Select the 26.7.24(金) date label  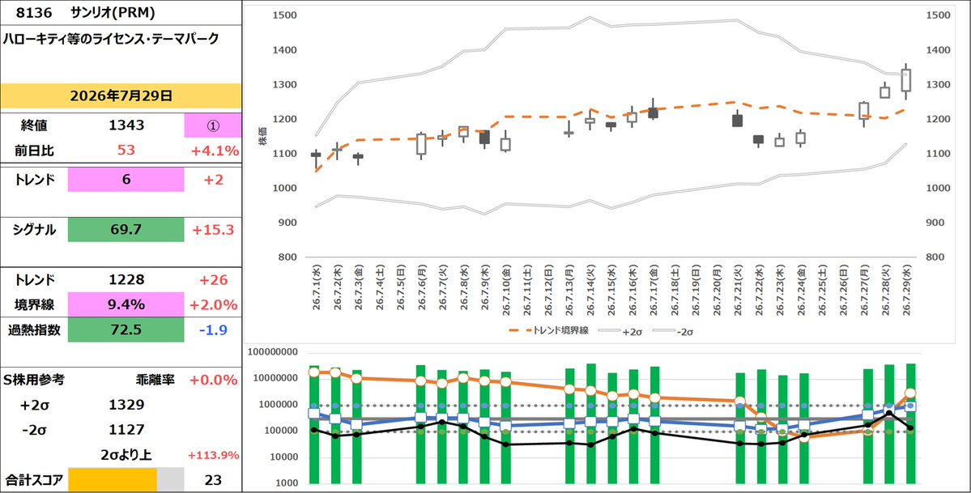tap(801, 290)
